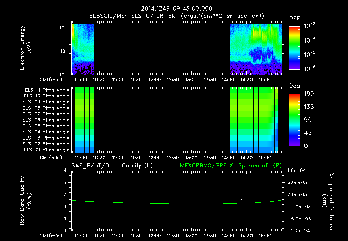Click the 1.0e+04 right-axis tick label
This screenshot has width=348, height=241.
point(296,171)
